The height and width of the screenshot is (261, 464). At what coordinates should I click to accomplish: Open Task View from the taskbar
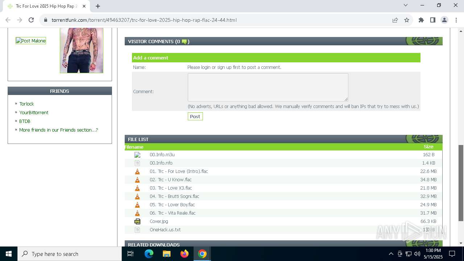(x=130, y=254)
